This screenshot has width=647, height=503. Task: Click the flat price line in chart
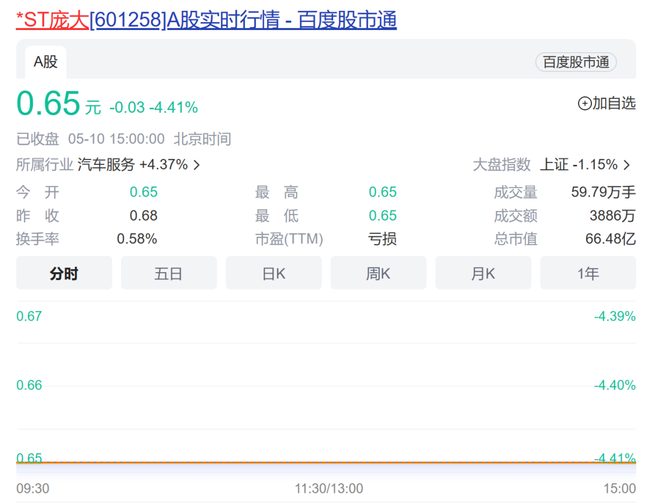click(x=326, y=462)
